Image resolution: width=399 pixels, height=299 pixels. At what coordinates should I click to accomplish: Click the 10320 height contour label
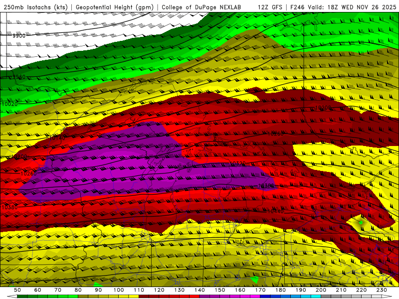pyautogui.click(x=237, y=163)
